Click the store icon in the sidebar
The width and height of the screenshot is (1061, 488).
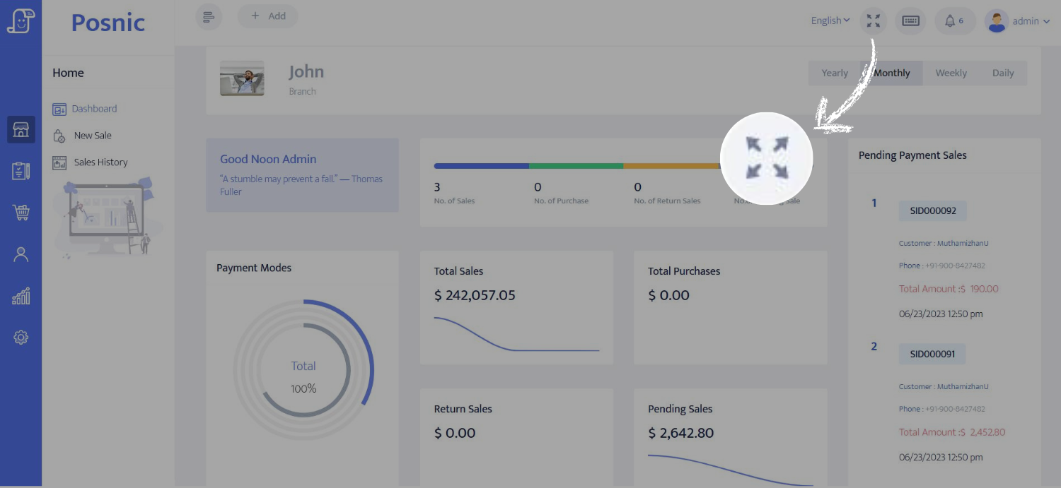21,130
